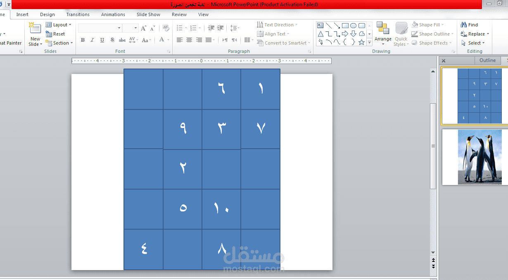This screenshot has width=508, height=280.
Task: Switch to the Outline pane tab
Action: (487, 60)
